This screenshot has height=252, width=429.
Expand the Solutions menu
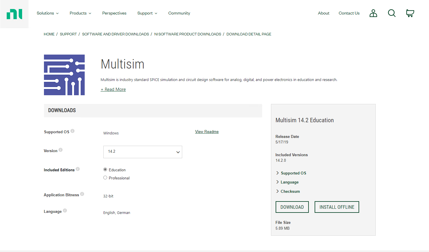point(48,13)
